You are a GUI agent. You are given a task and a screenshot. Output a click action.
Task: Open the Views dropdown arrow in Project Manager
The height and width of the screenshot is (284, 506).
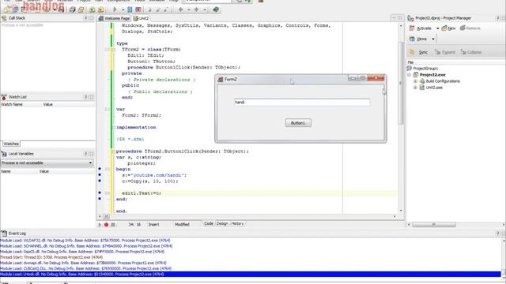pos(433,39)
